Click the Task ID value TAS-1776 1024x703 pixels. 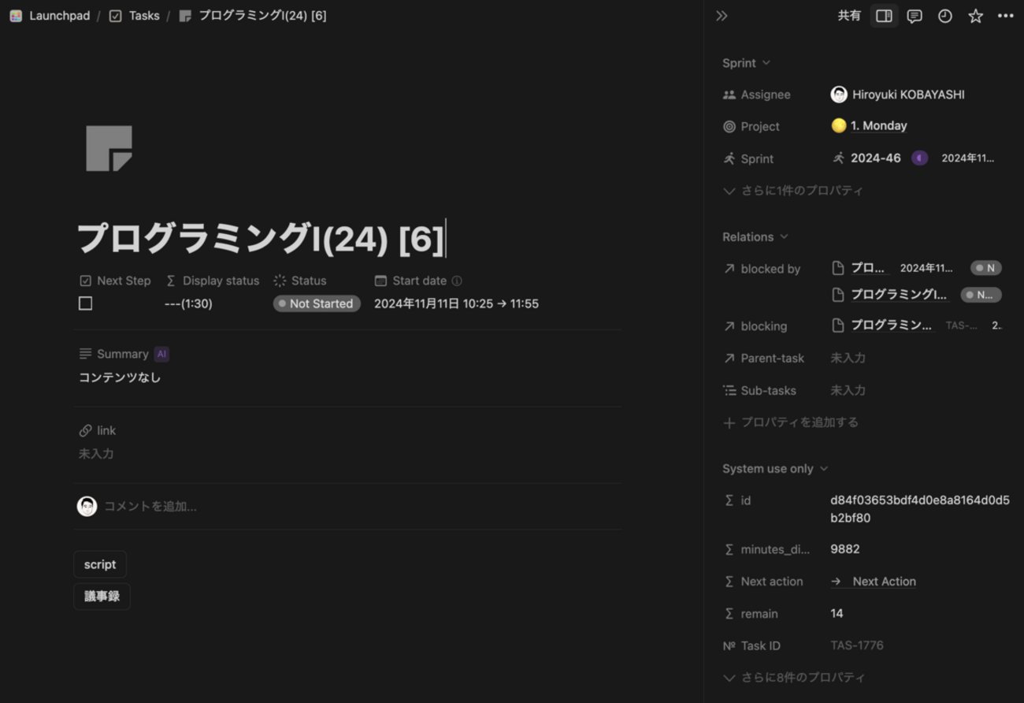coord(857,645)
